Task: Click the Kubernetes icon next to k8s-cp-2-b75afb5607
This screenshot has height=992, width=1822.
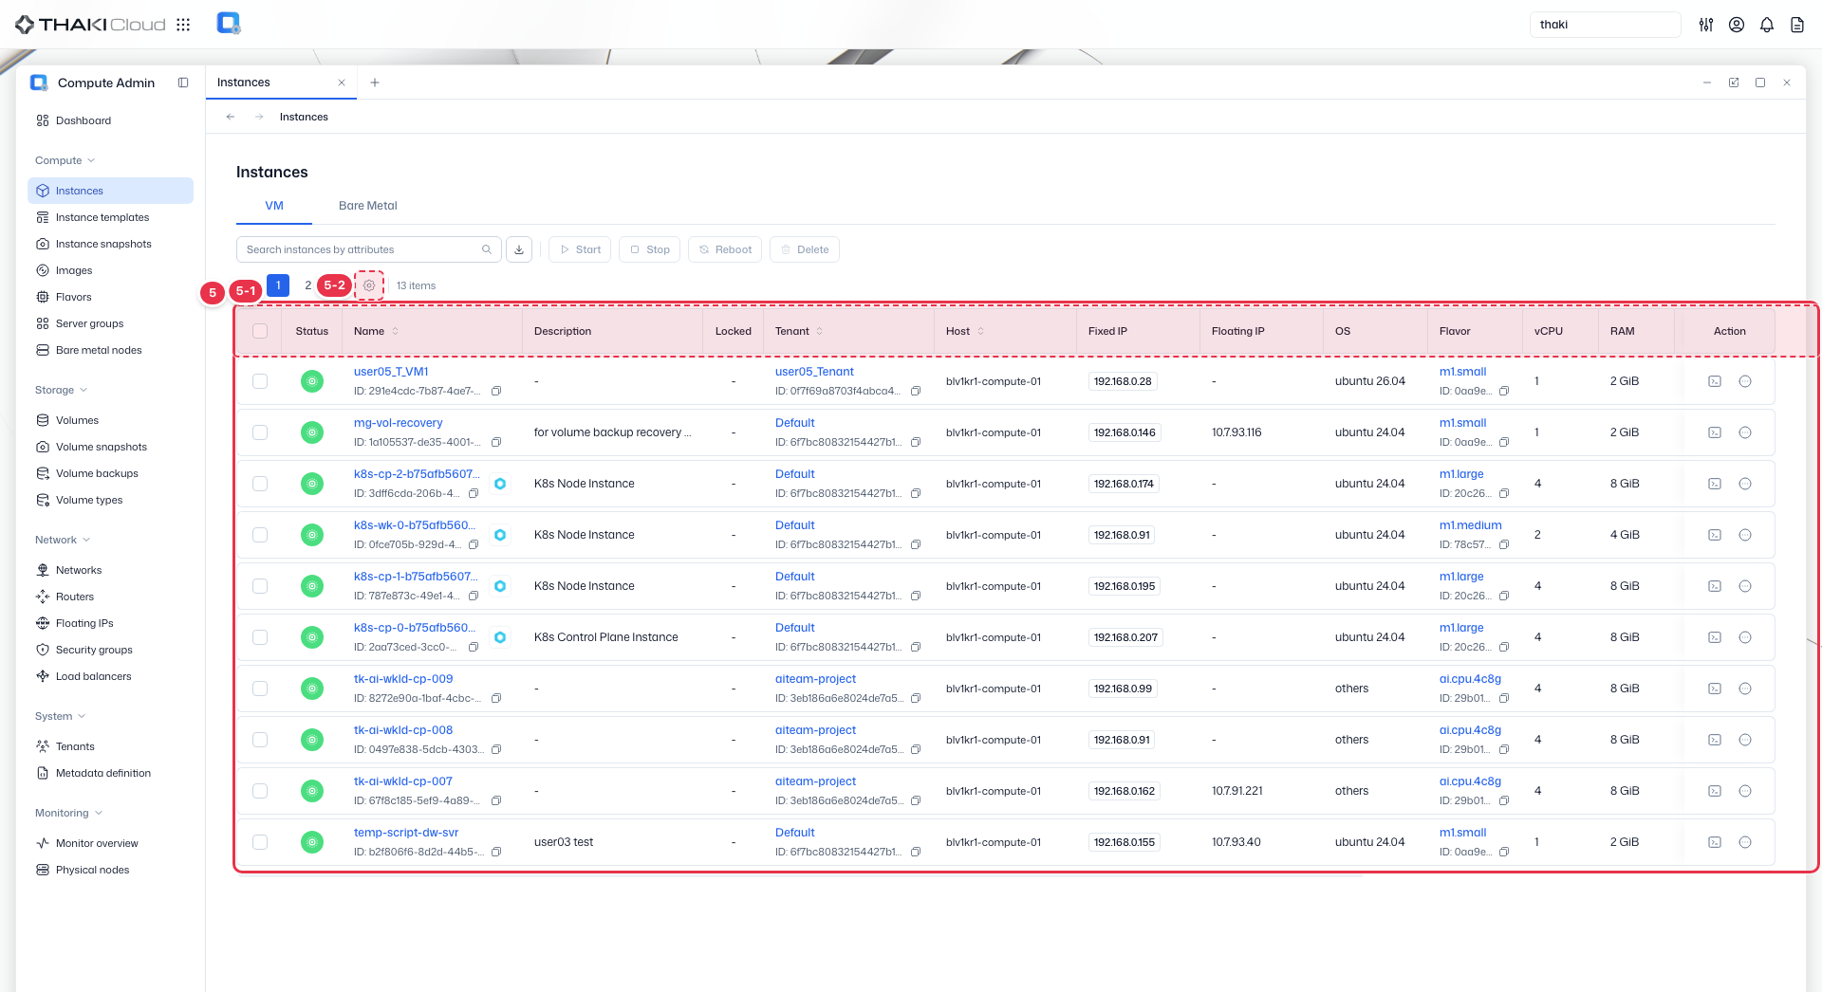Action: coord(500,484)
